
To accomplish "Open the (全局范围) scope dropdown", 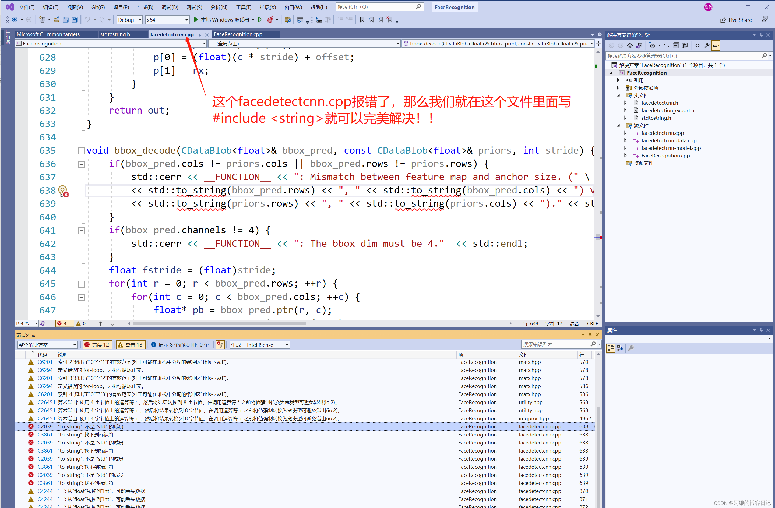I will pos(304,44).
